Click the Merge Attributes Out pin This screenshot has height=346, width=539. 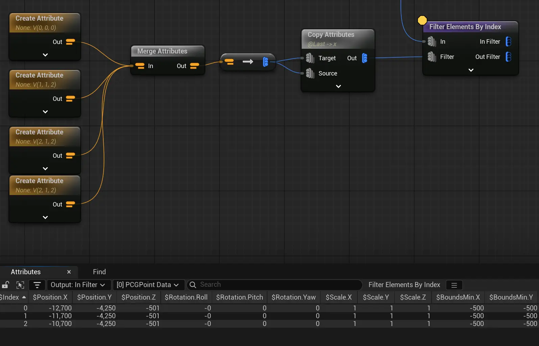194,66
